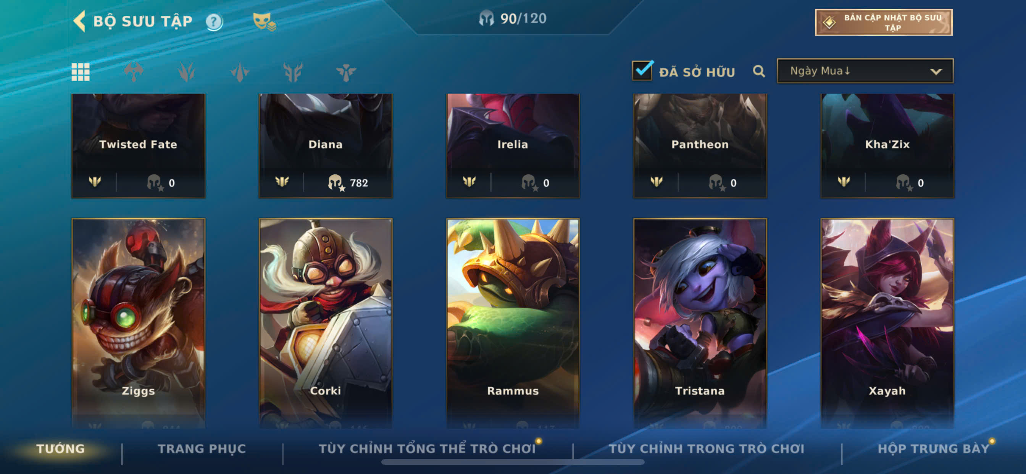The height and width of the screenshot is (474, 1026).
Task: Select the all-champions grid filter icon
Action: click(x=81, y=72)
